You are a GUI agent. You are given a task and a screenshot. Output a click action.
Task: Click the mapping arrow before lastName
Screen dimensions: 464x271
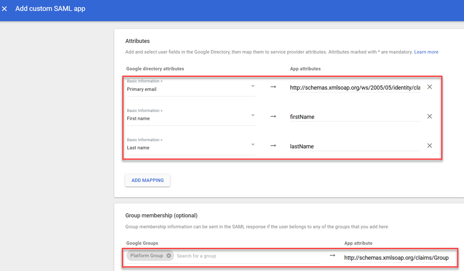click(x=273, y=146)
